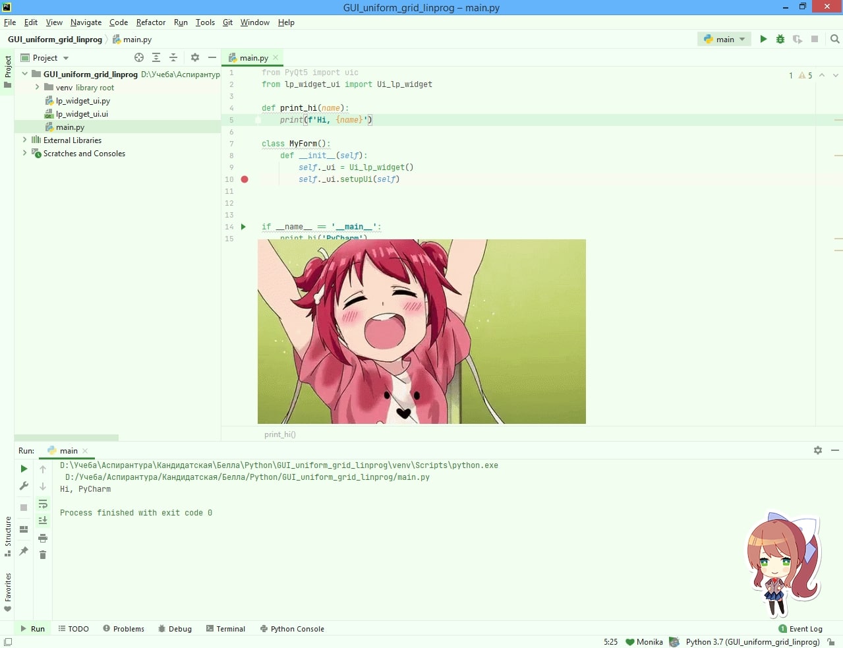Image resolution: width=843 pixels, height=648 pixels.
Task: Open run configuration wrench icon
Action: tap(24, 486)
